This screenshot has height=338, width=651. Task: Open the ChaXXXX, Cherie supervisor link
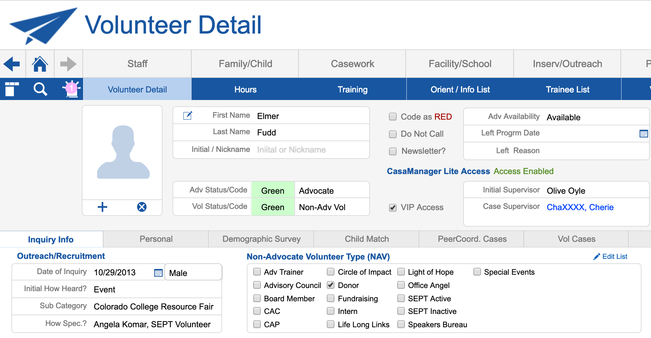pos(580,207)
